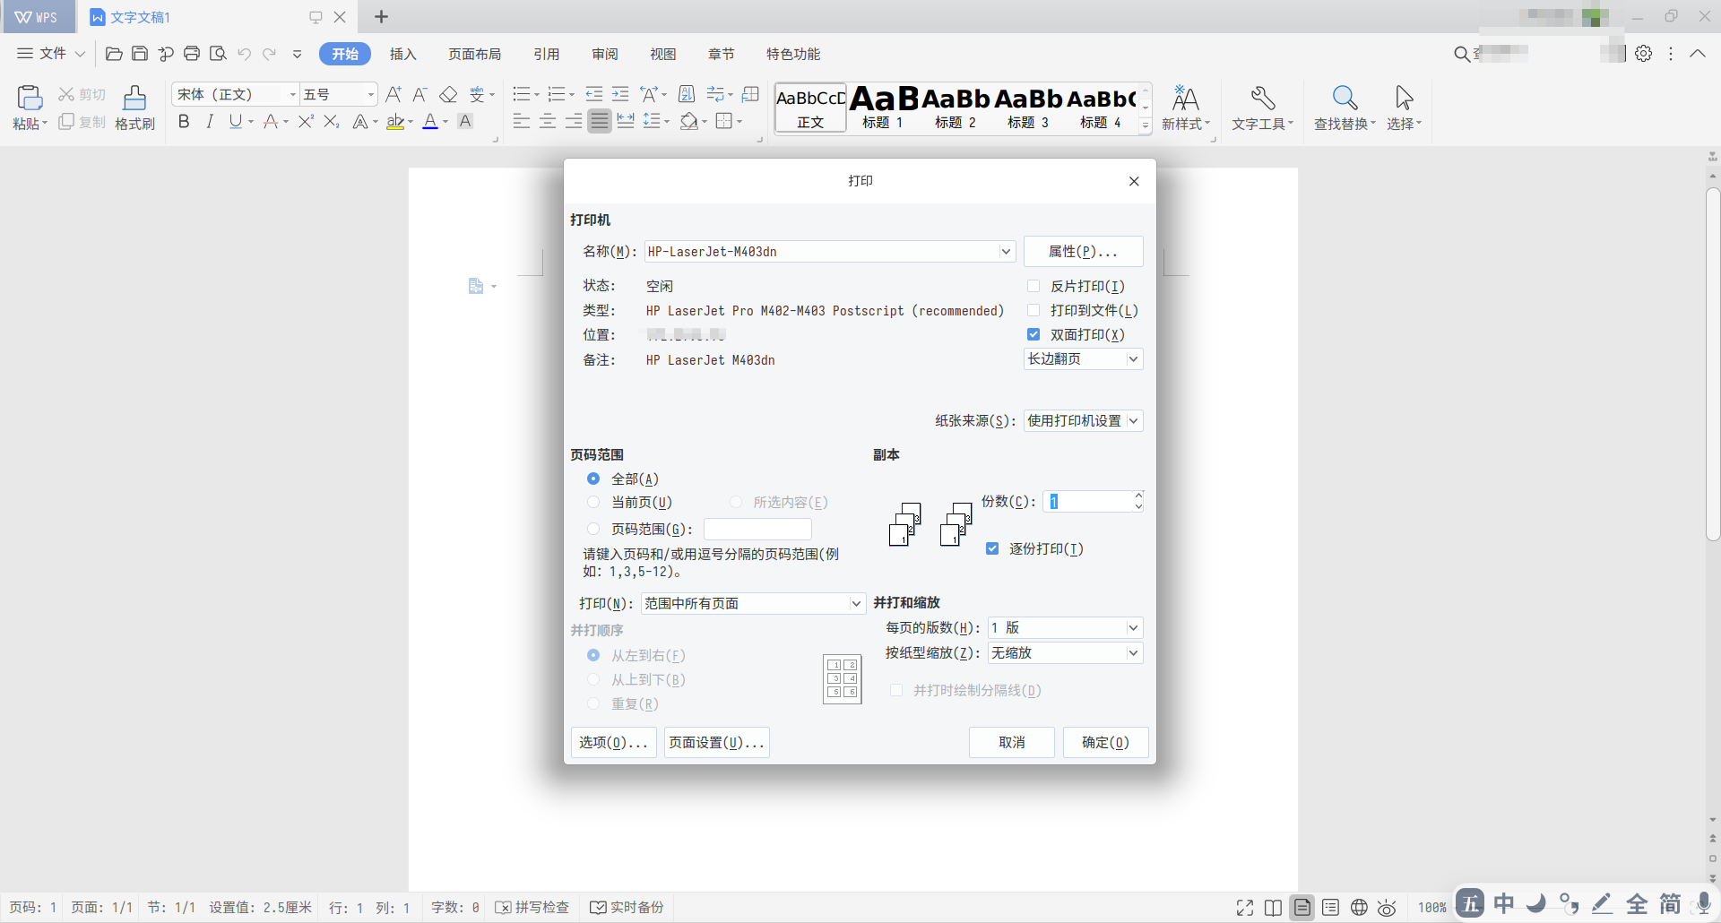Click the Select tool in the ribbon

pyautogui.click(x=1403, y=107)
